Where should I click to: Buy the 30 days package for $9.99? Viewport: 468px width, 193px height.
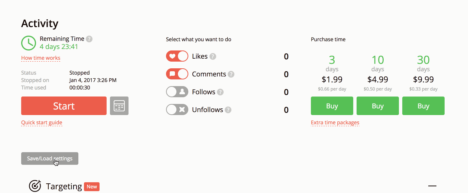coord(423,106)
